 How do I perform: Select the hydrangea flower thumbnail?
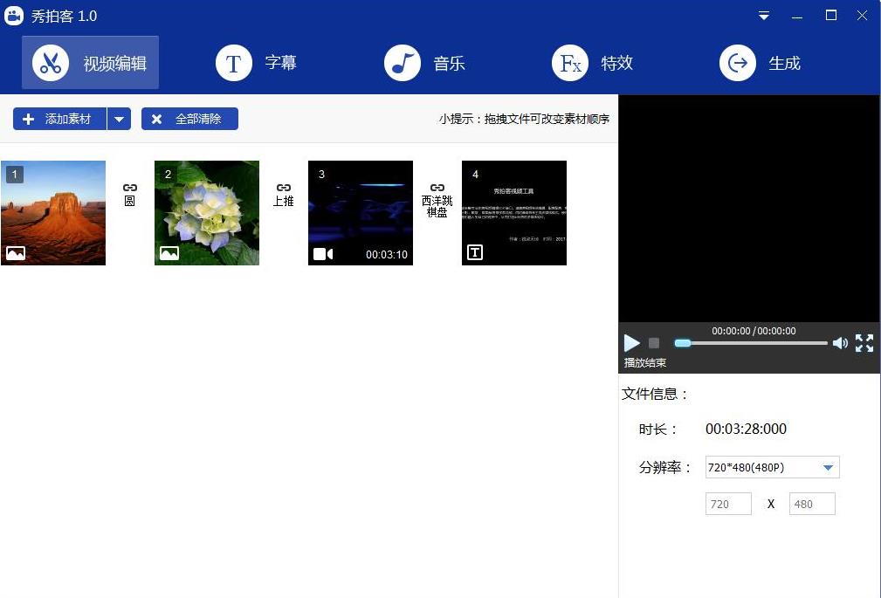pos(207,213)
